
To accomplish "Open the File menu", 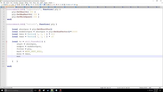I will coord(1,3).
